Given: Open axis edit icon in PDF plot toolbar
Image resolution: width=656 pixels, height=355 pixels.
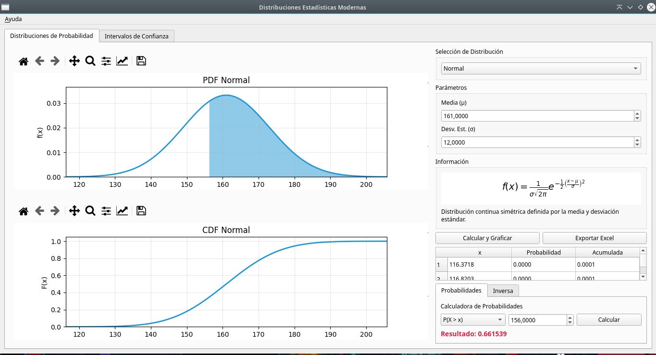Looking at the screenshot, I should click(x=122, y=61).
